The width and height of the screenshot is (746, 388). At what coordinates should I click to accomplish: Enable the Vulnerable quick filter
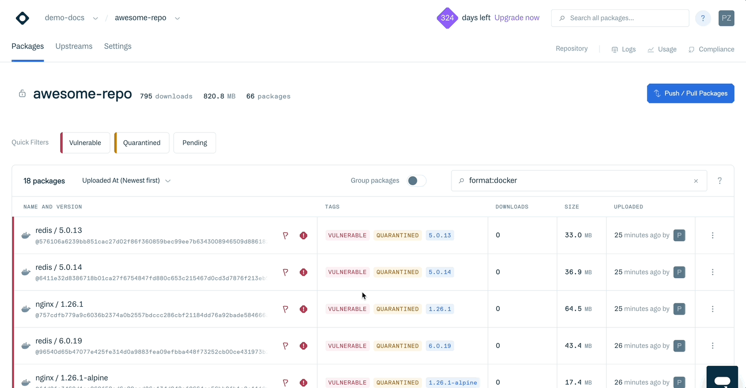tap(85, 143)
